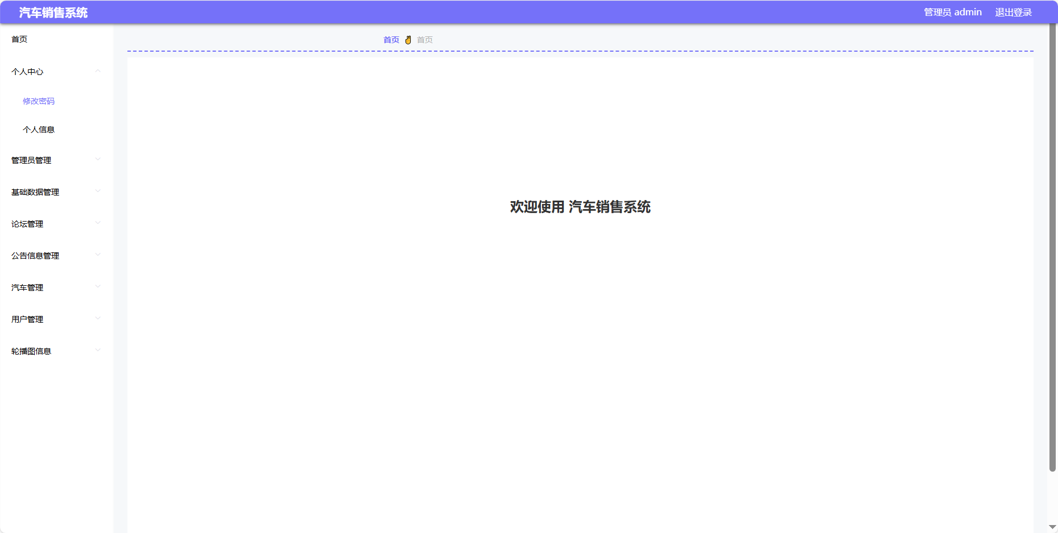Viewport: 1058px width, 533px height.
Task: Select 修改密码 in the sidebar
Action: (x=39, y=101)
